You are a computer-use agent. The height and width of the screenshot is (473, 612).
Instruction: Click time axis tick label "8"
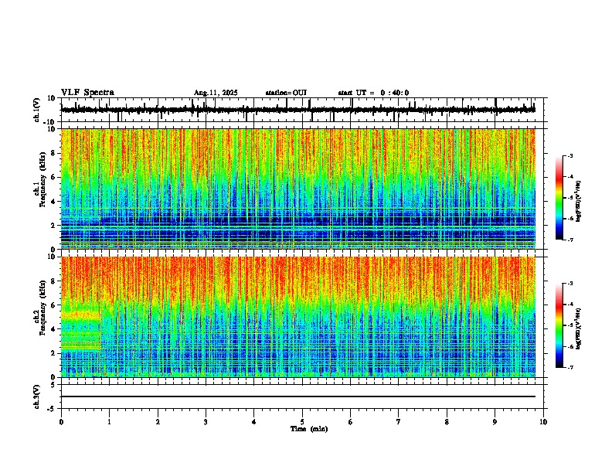pyautogui.click(x=447, y=422)
